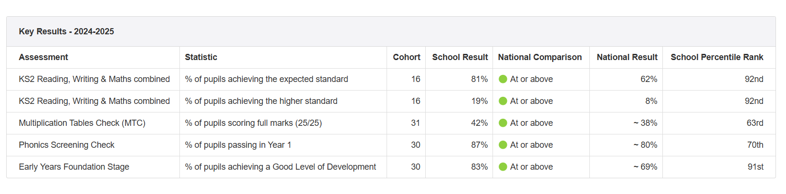The image size is (786, 194).
Task: Click green status dot for KS2 expected standard
Action: 503,79
